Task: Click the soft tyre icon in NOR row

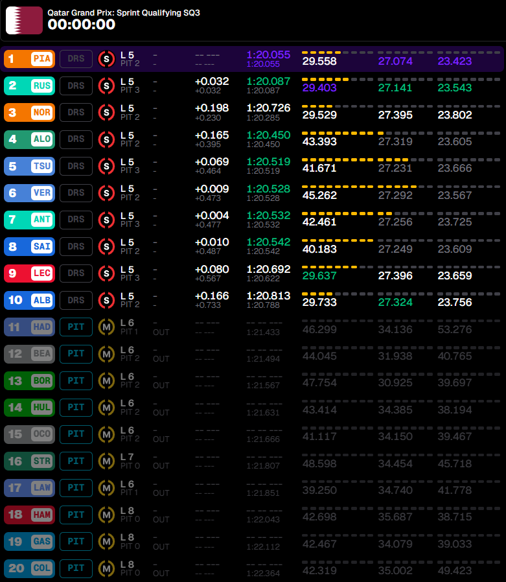Action: point(106,113)
